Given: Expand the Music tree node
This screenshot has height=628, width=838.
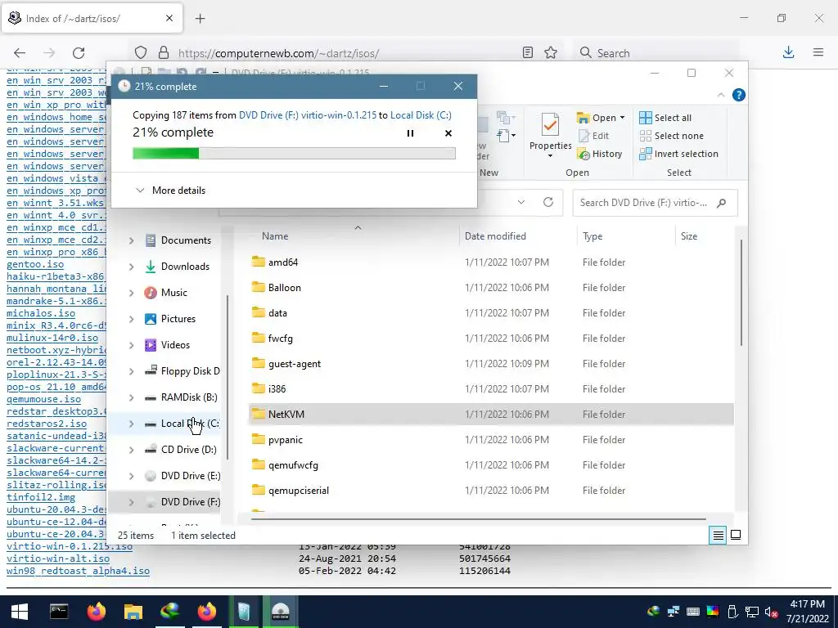Looking at the screenshot, I should click(x=132, y=294).
